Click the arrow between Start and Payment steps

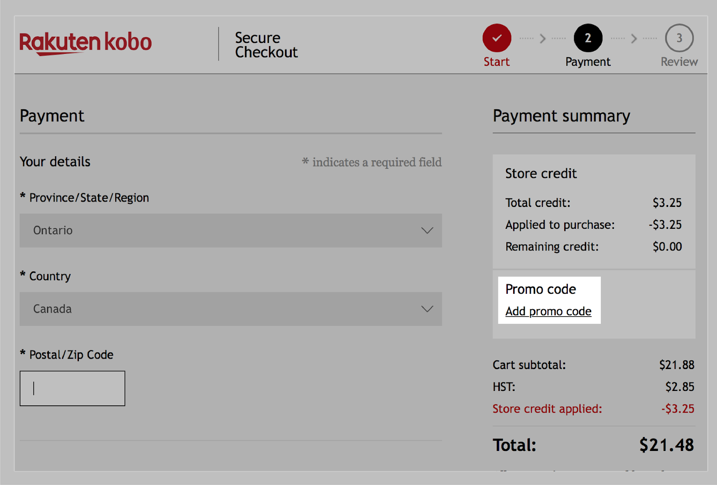click(543, 39)
